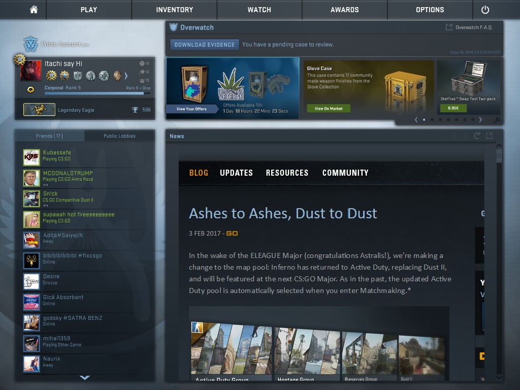Click the trophy wins icon
The width and height of the screenshot is (520, 390).
pos(135,110)
